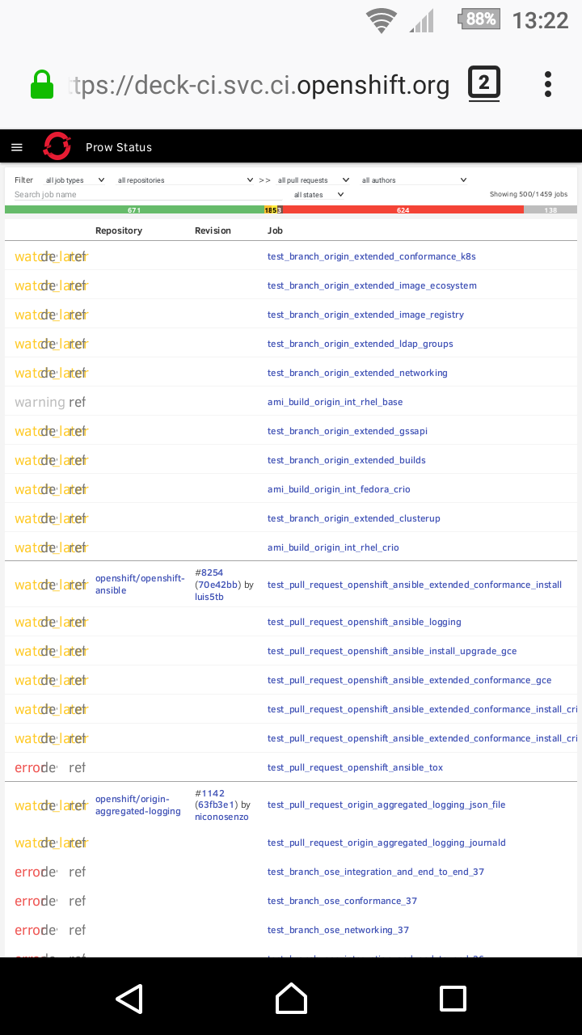Tap the Android back navigation button
This screenshot has height=1035, width=582.
129,999
